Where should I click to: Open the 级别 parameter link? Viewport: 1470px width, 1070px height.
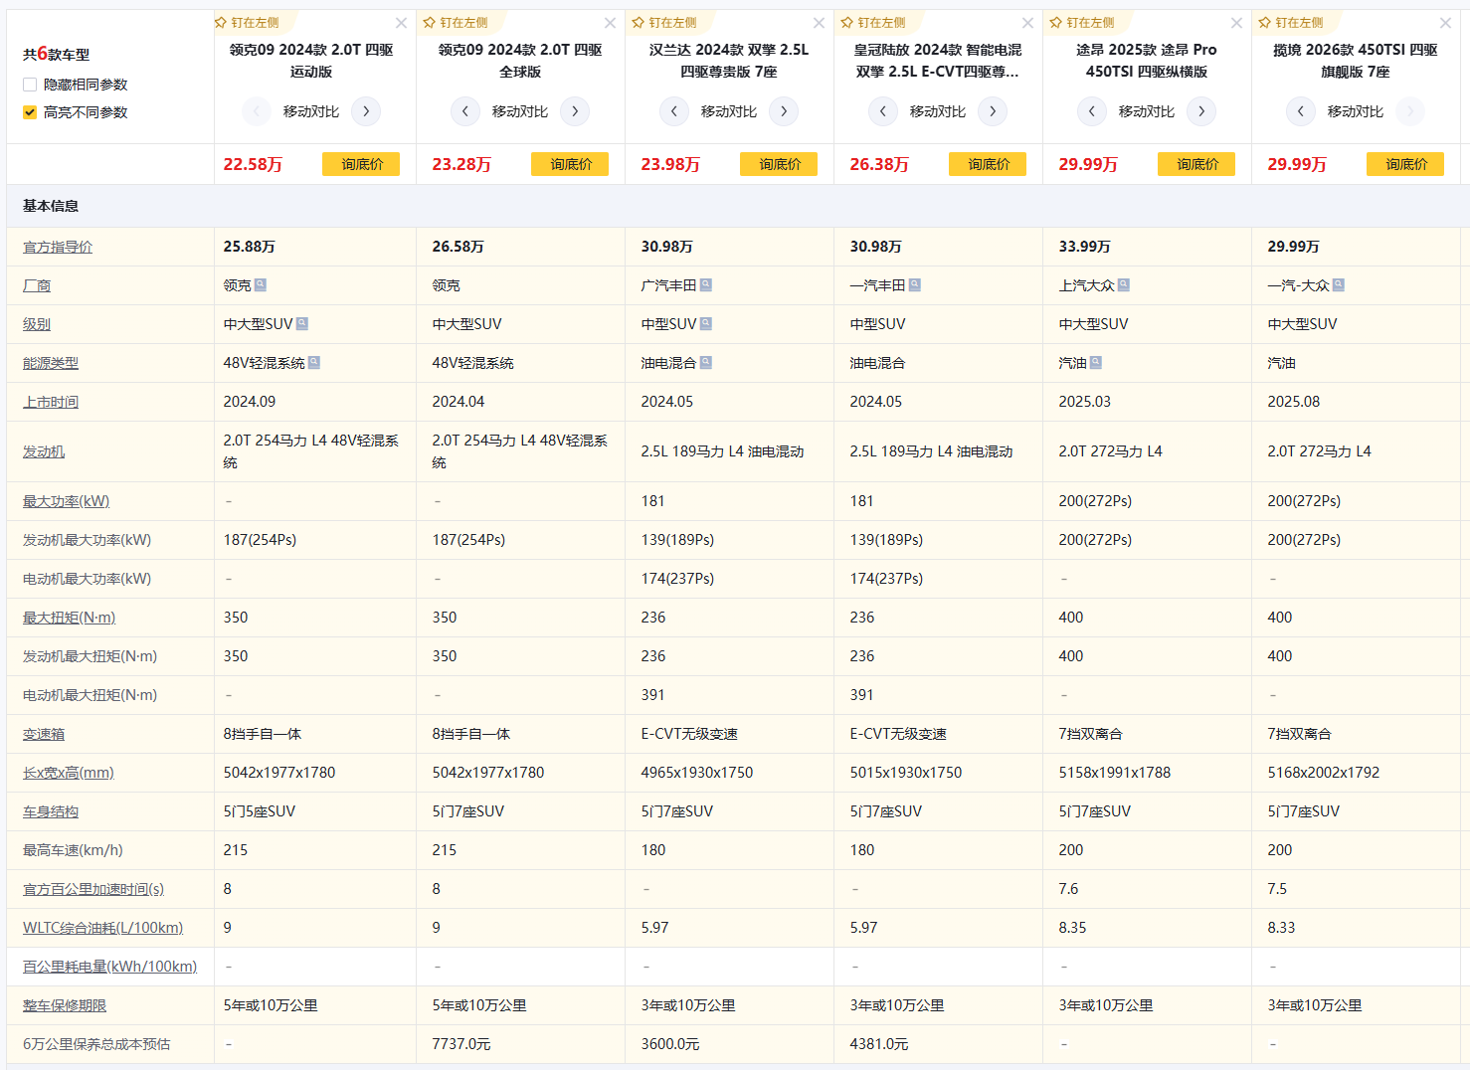pyautogui.click(x=37, y=324)
